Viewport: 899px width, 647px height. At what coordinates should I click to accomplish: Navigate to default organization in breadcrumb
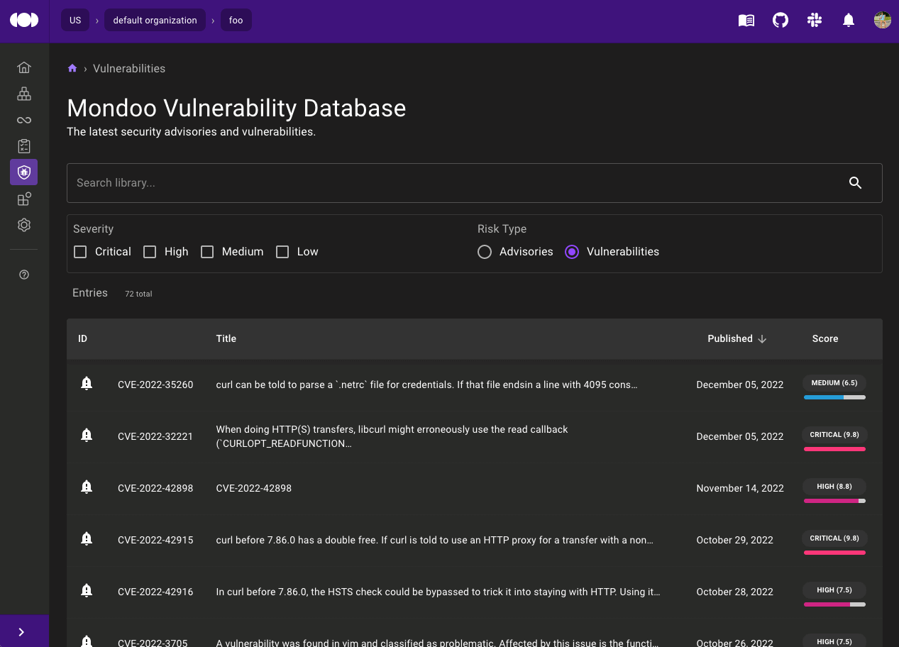[x=155, y=20]
